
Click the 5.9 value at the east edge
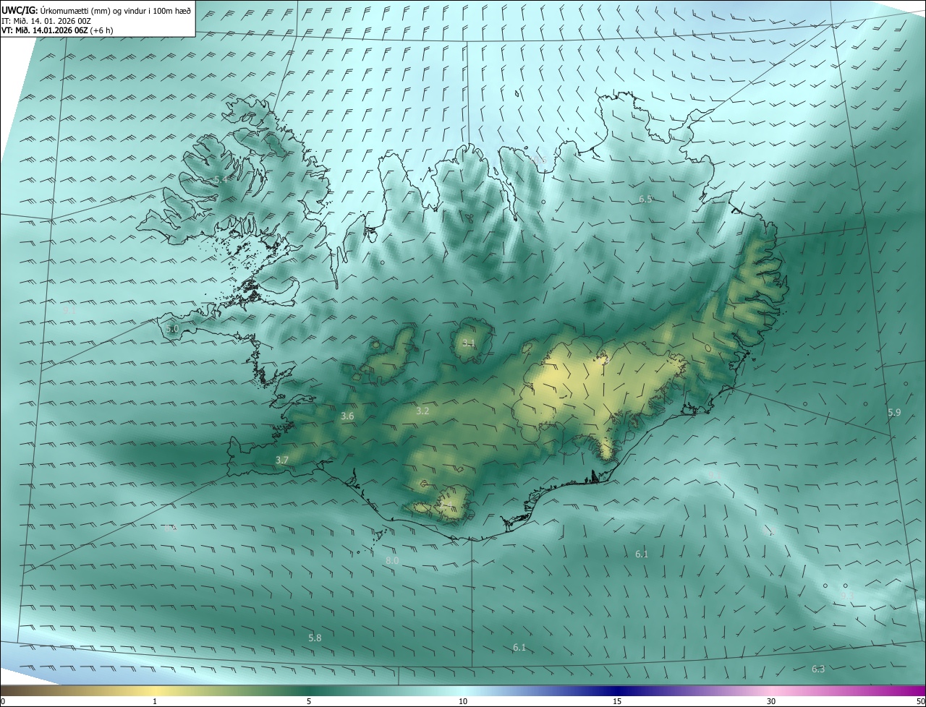point(895,412)
